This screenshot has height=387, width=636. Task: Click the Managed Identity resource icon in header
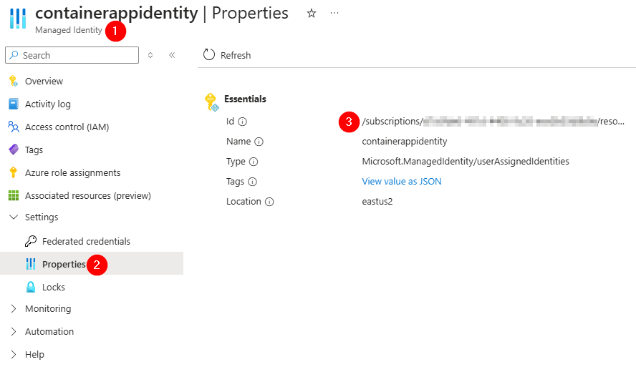18,18
